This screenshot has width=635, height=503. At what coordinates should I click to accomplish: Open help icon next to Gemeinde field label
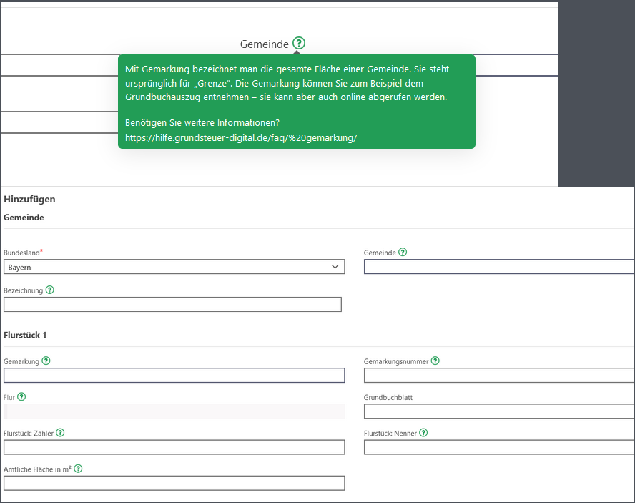[403, 252]
